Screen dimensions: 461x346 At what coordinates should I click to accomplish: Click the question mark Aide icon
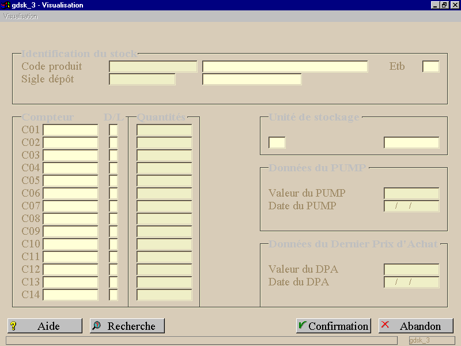coord(13,326)
